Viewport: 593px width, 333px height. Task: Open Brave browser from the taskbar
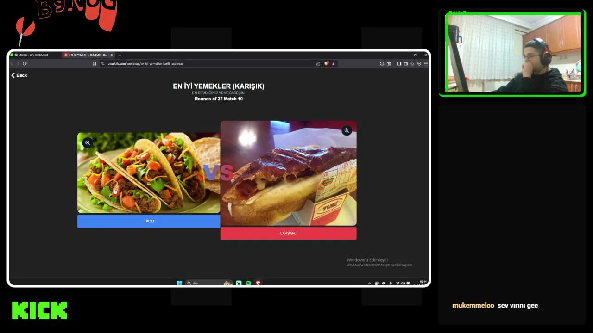pyautogui.click(x=258, y=283)
